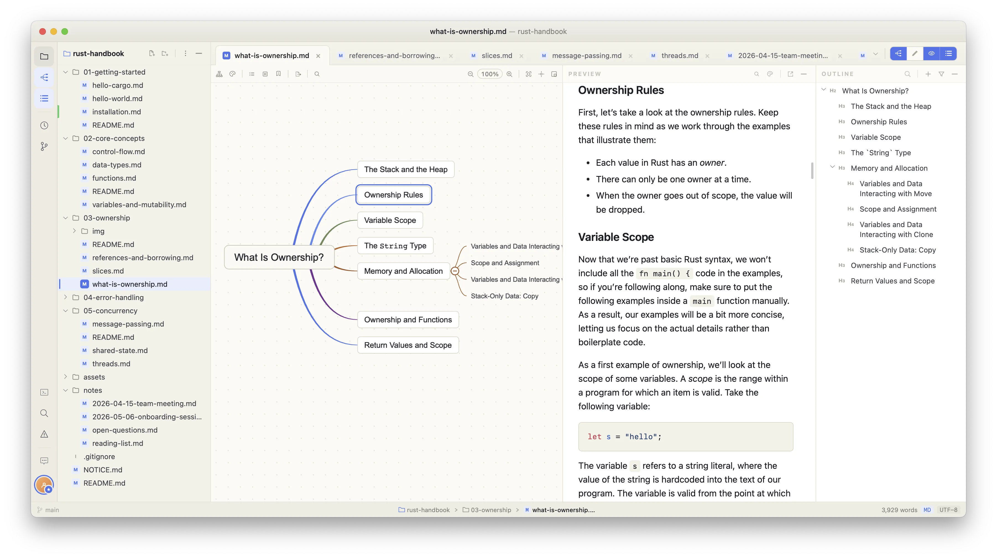Viewport: 997px width, 558px height.
Task: Toggle mind map view in top-right switcher
Action: [898, 53]
